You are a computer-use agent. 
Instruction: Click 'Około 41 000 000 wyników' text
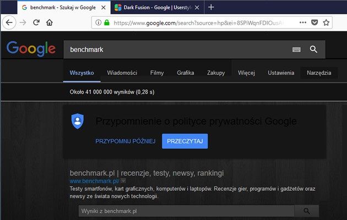(102, 92)
